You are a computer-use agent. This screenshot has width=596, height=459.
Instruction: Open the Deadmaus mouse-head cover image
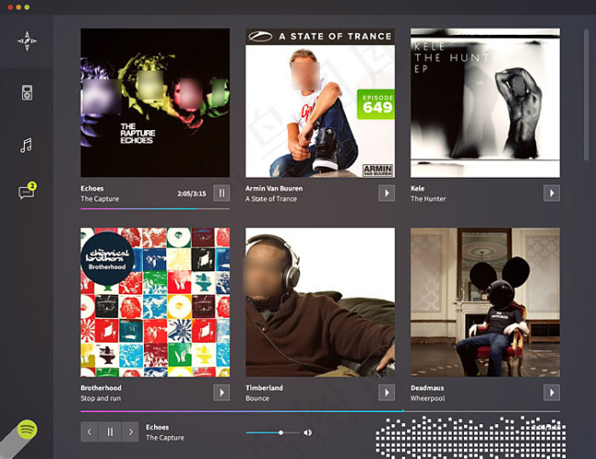[x=485, y=302]
